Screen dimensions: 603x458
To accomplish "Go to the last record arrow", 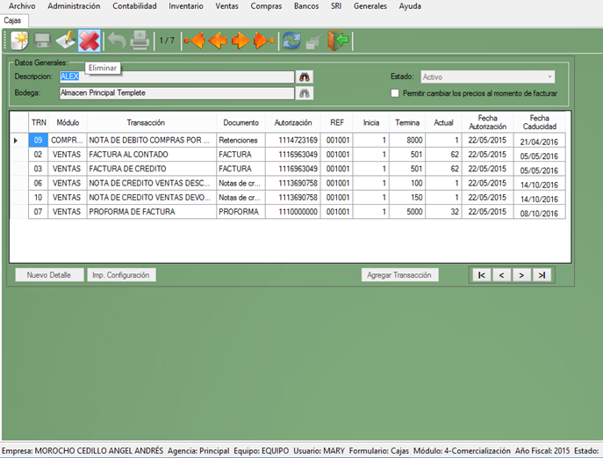I will [262, 40].
